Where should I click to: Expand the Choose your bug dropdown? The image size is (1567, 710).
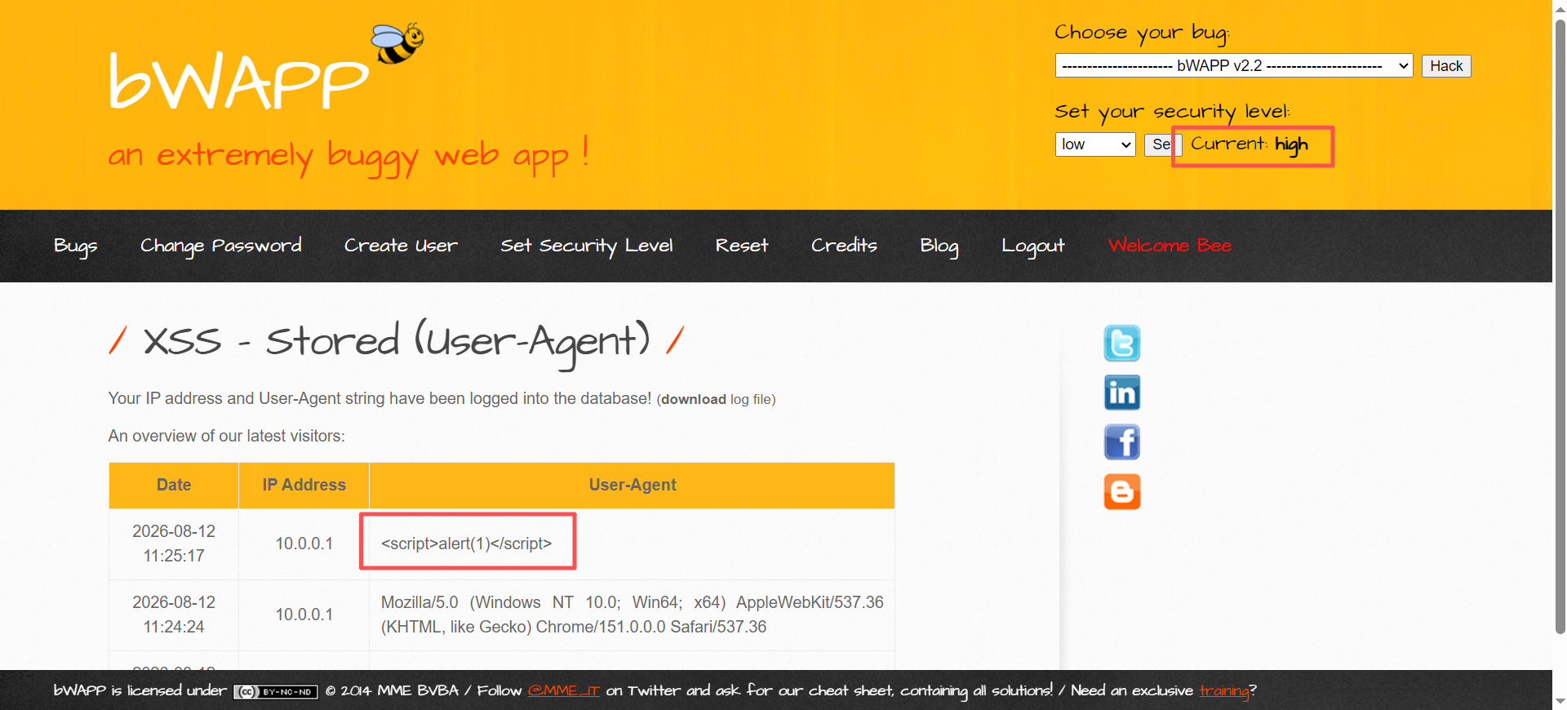pos(1233,65)
